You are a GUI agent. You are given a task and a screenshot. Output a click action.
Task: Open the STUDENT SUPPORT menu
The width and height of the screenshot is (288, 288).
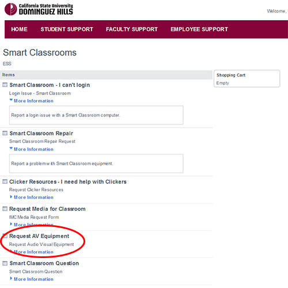pos(67,29)
